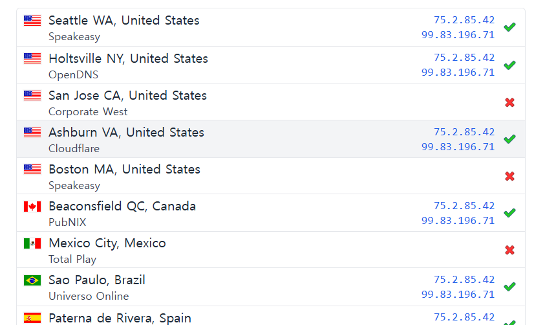The height and width of the screenshot is (325, 534).
Task: Click the red X for San Jose CA
Action: 509,102
